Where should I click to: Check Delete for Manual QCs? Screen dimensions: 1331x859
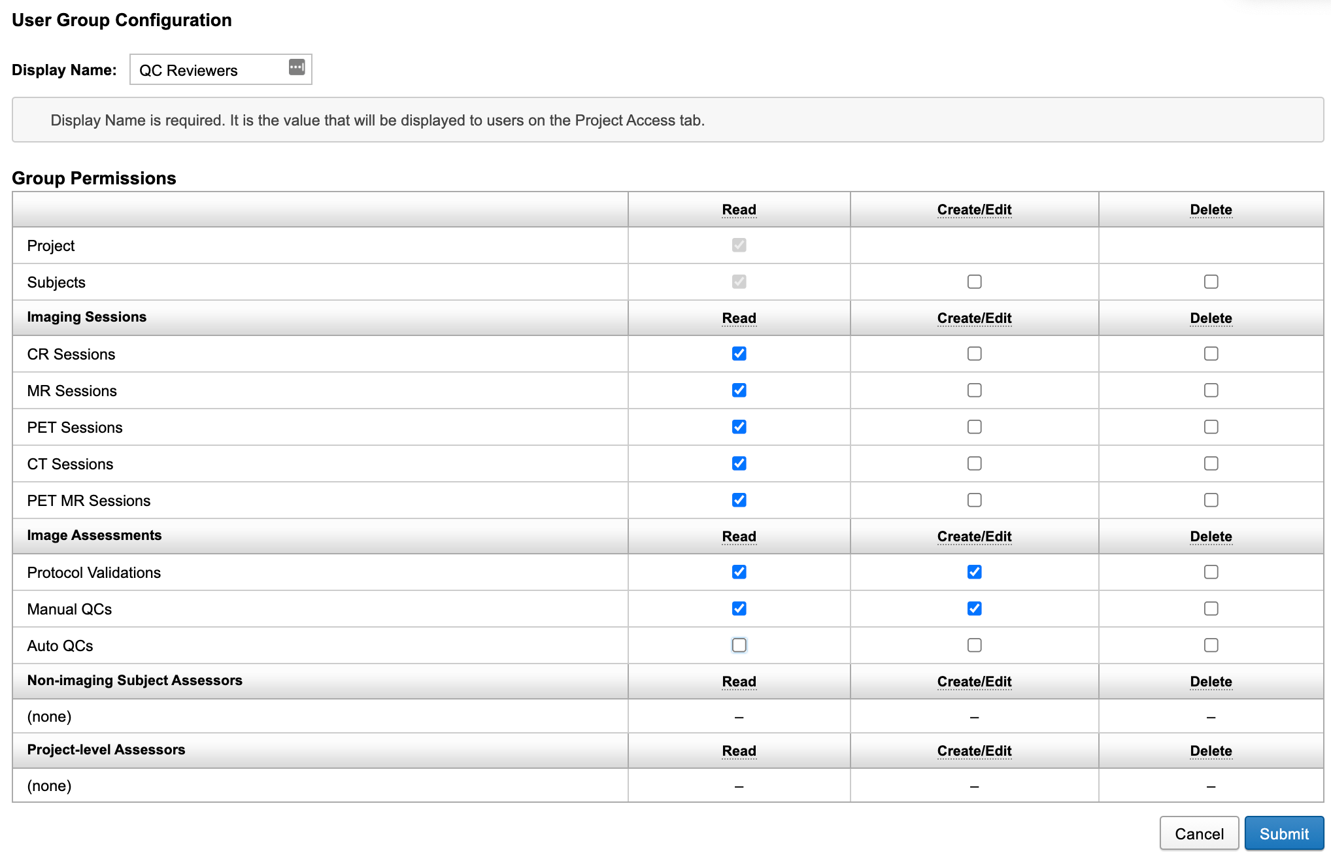(x=1211, y=609)
